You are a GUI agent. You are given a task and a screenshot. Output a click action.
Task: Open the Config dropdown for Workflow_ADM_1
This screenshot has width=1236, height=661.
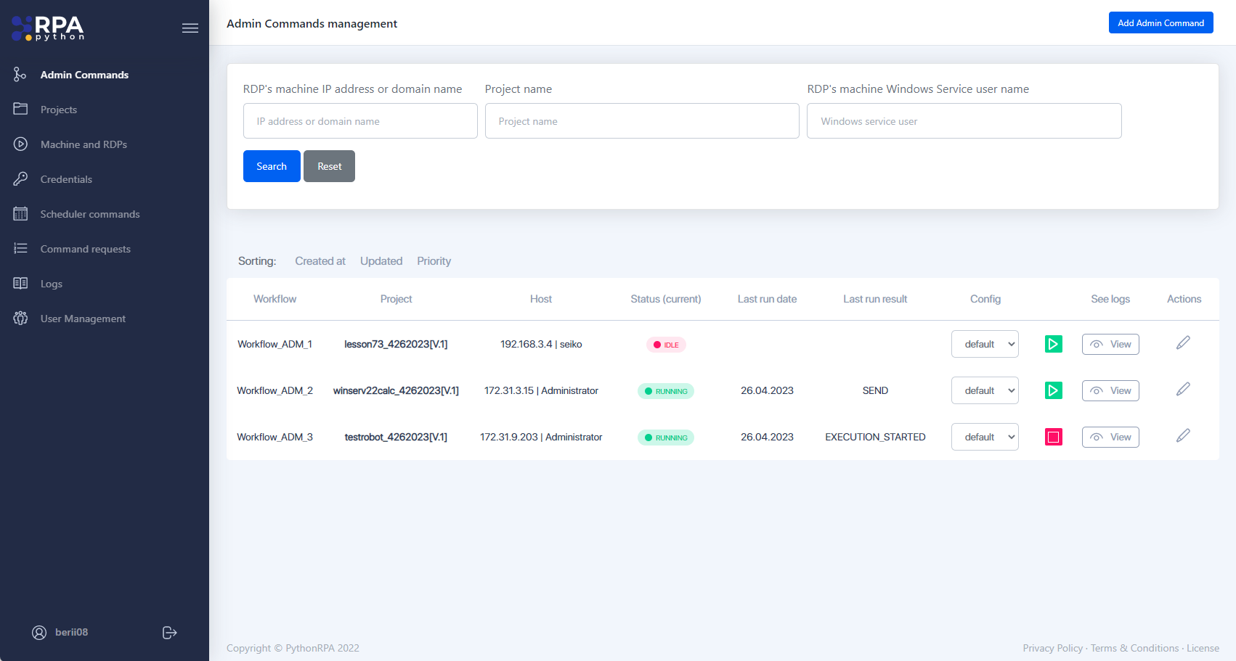tap(985, 343)
